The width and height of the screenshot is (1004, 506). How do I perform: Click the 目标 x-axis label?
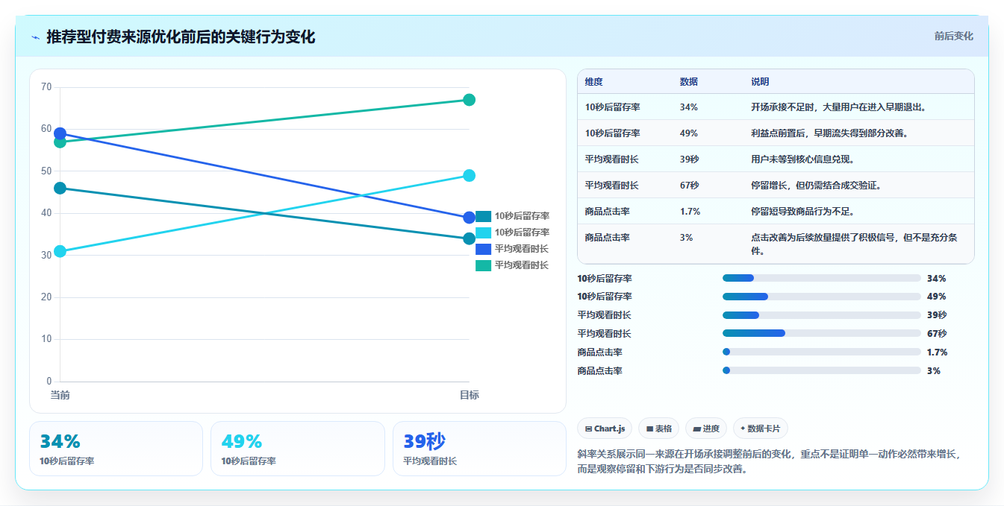click(470, 395)
